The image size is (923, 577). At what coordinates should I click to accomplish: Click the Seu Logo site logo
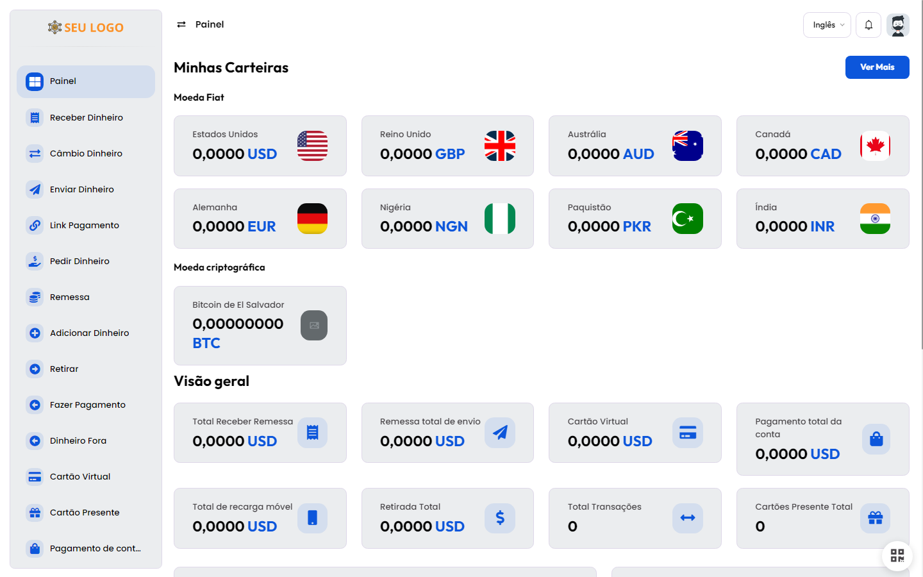point(86,28)
